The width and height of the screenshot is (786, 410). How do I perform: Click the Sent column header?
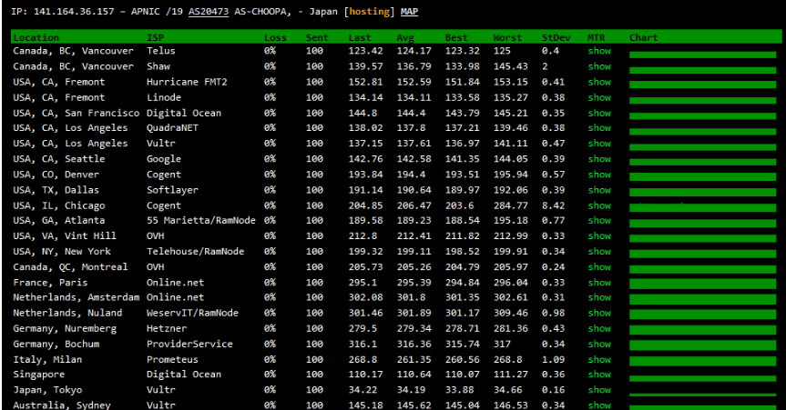click(x=317, y=37)
